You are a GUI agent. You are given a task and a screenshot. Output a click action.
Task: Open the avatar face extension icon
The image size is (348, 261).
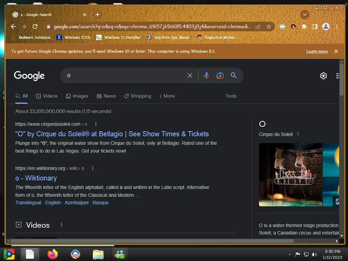pos(293,27)
